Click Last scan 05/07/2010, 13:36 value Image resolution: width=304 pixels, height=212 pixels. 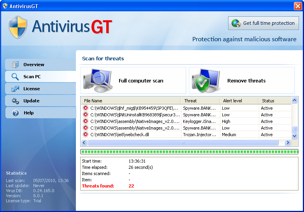(51, 180)
